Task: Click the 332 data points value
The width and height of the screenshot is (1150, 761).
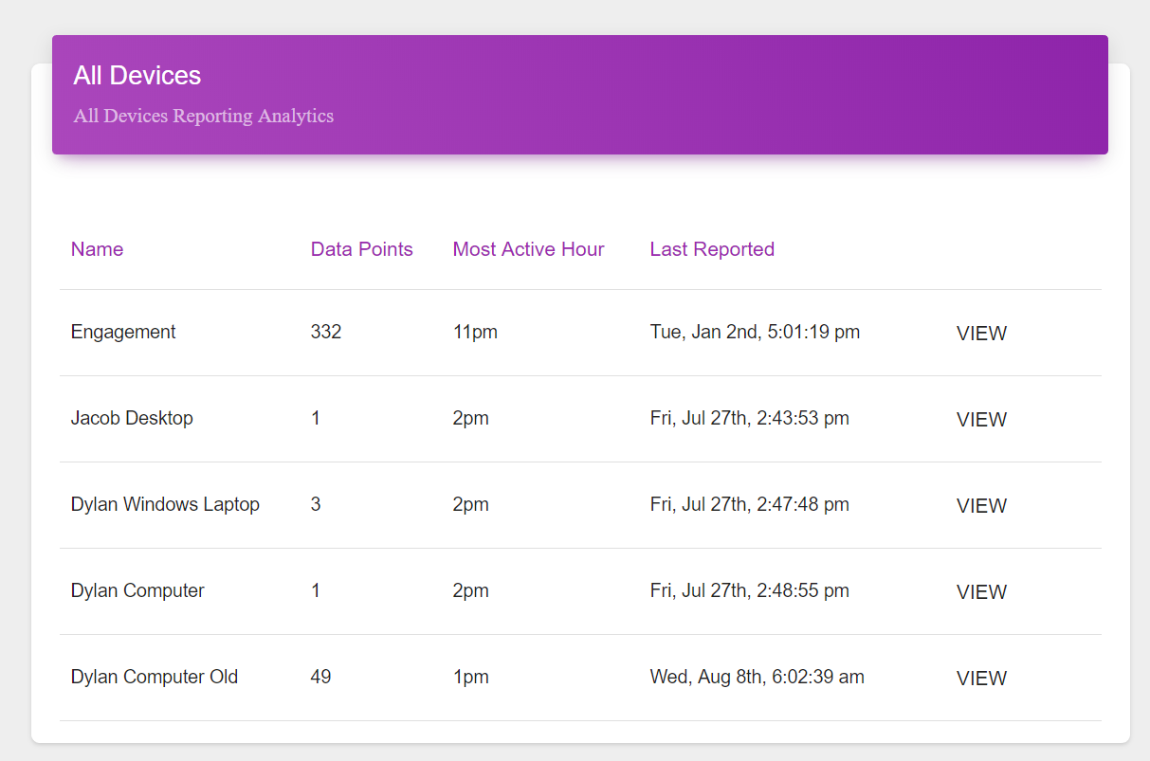Action: click(326, 332)
